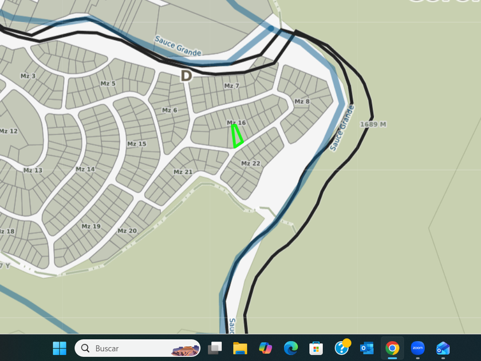This screenshot has height=361, width=481.
Task: Click the Mz 14 block label
Action: (x=85, y=169)
